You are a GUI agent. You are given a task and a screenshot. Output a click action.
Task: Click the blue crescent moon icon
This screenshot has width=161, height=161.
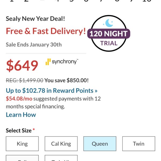coord(109,23)
